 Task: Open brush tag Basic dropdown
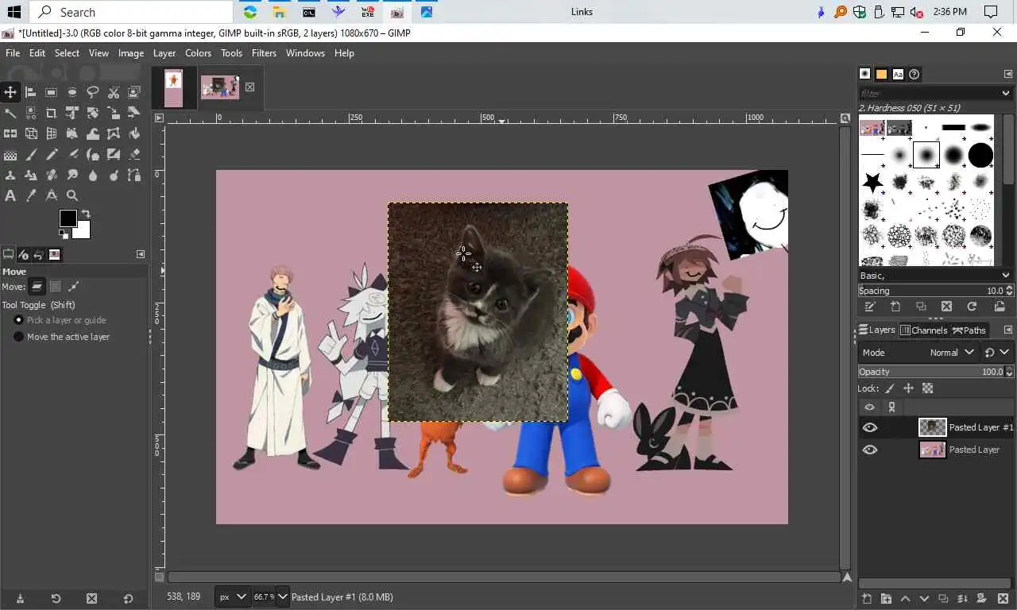click(x=935, y=276)
